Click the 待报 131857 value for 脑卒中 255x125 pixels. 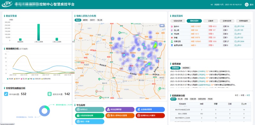tap(196, 27)
